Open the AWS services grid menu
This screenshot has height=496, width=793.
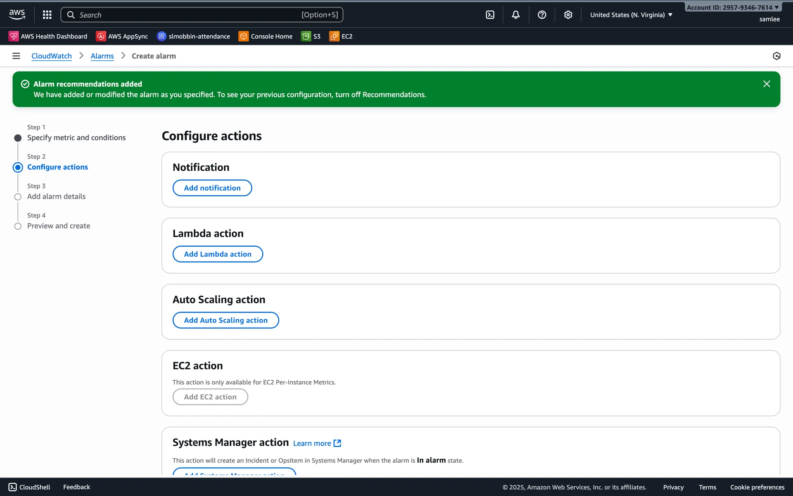click(47, 15)
